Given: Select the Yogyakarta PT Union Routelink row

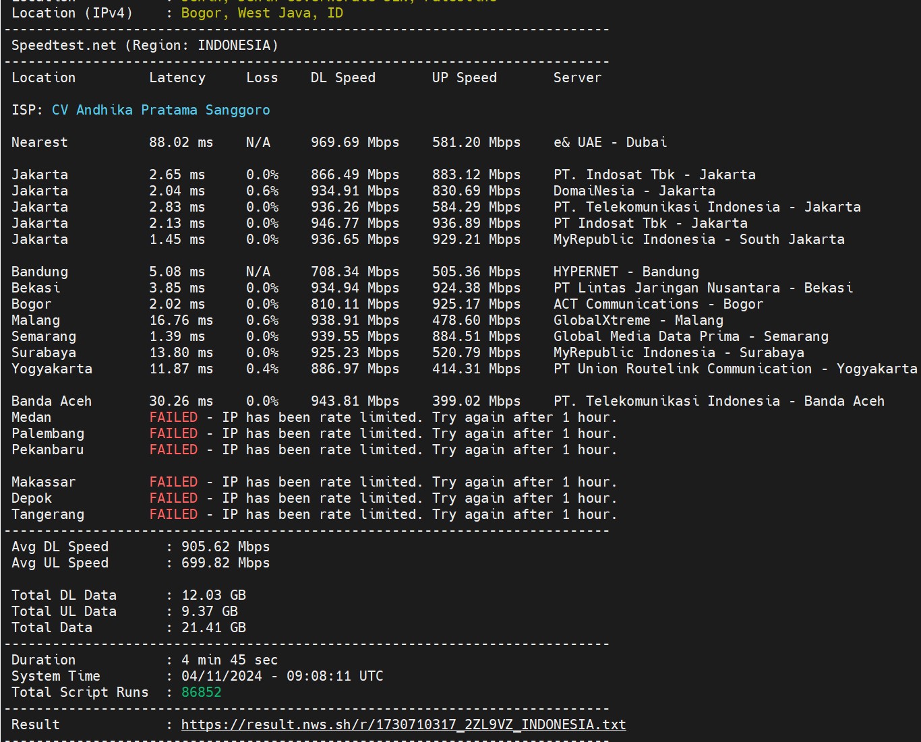Looking at the screenshot, I should click(734, 369).
